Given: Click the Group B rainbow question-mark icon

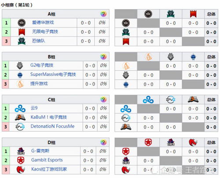Looking at the screenshot, I should [103, 57].
